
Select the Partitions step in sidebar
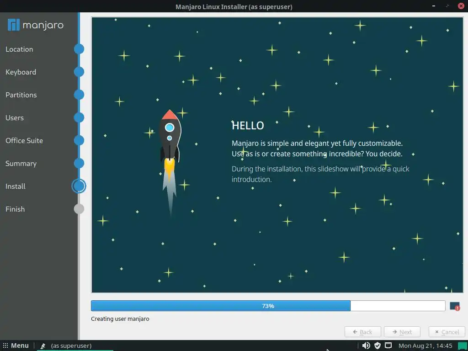21,95
